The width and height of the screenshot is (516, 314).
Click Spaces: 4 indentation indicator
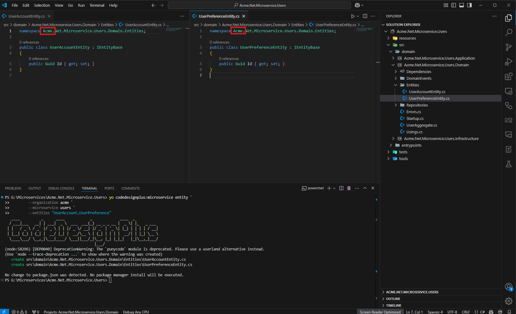point(435,312)
